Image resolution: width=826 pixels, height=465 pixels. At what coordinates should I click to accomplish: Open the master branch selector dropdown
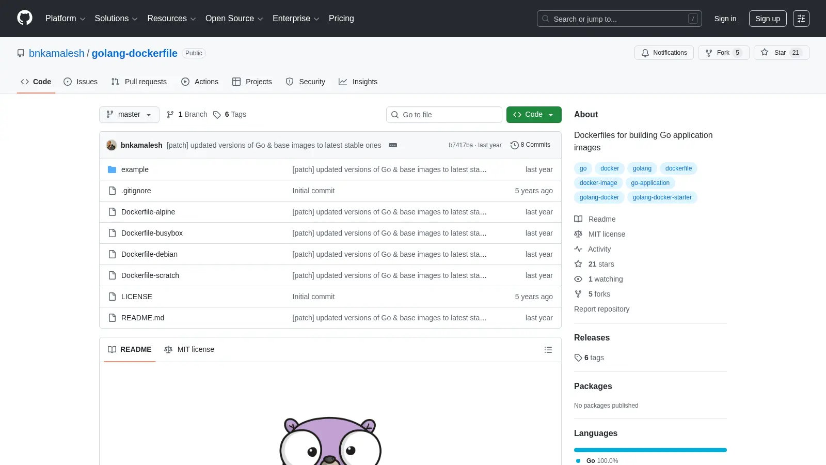coord(129,115)
